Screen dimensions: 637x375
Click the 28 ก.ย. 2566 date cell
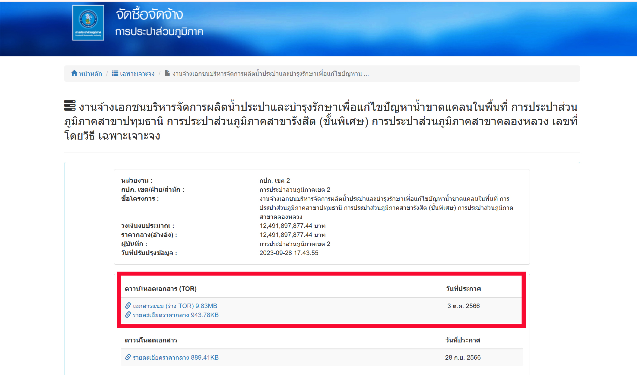point(463,358)
